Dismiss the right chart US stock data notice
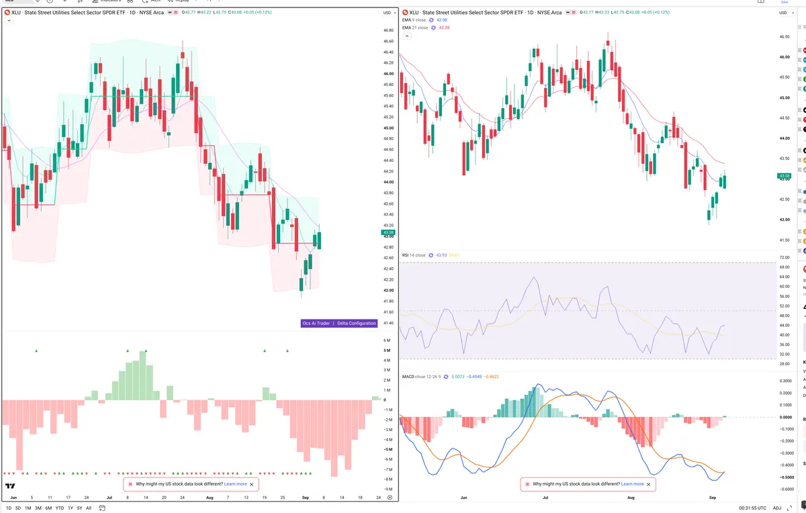The image size is (806, 513). pos(649,484)
